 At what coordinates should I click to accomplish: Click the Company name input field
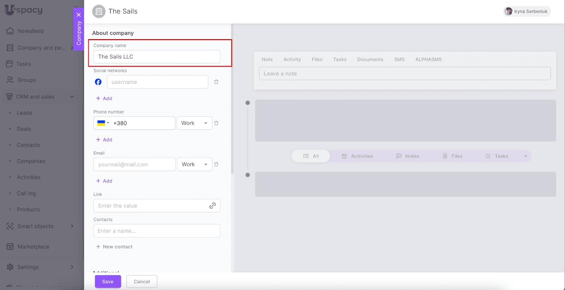click(157, 57)
